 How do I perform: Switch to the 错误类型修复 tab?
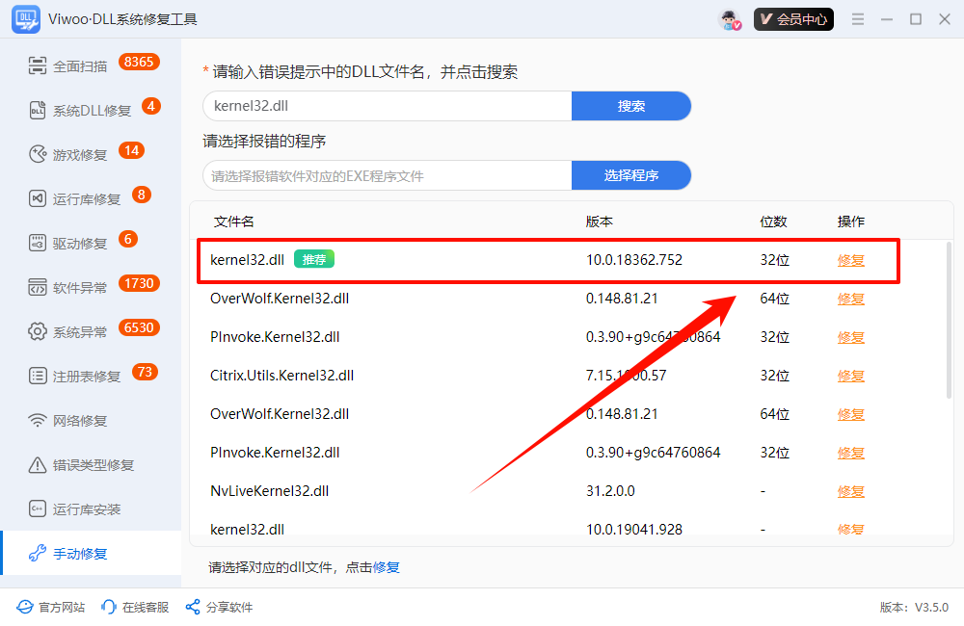93,465
